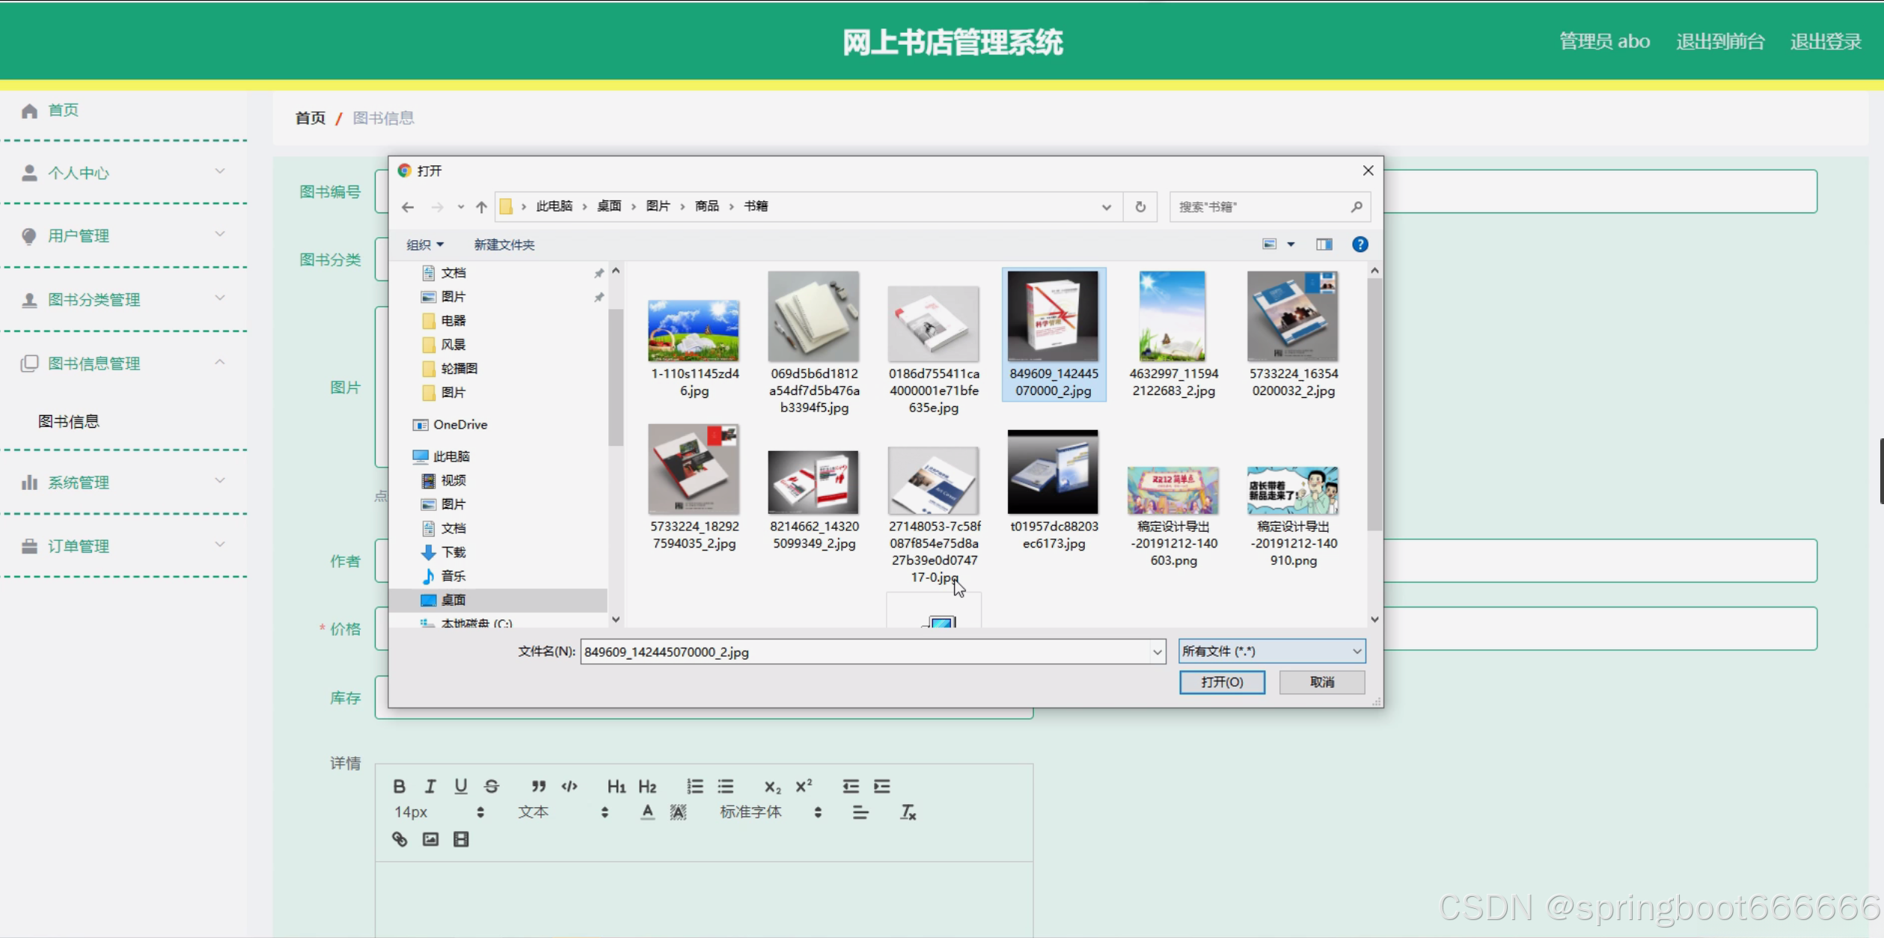Viewport: 1884px width, 938px height.
Task: Insert a link using the editor link icon
Action: 400,839
